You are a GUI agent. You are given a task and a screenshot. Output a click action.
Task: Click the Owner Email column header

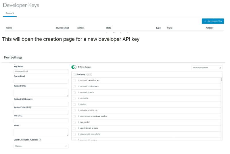click(62, 28)
